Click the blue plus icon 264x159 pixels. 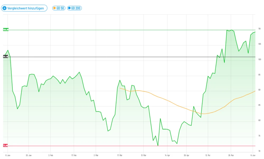4,8
